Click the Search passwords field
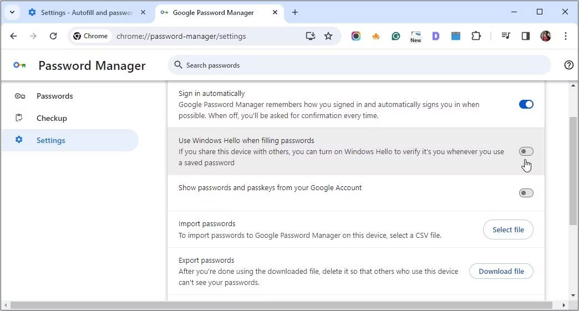This screenshot has height=311, width=579. click(x=359, y=65)
